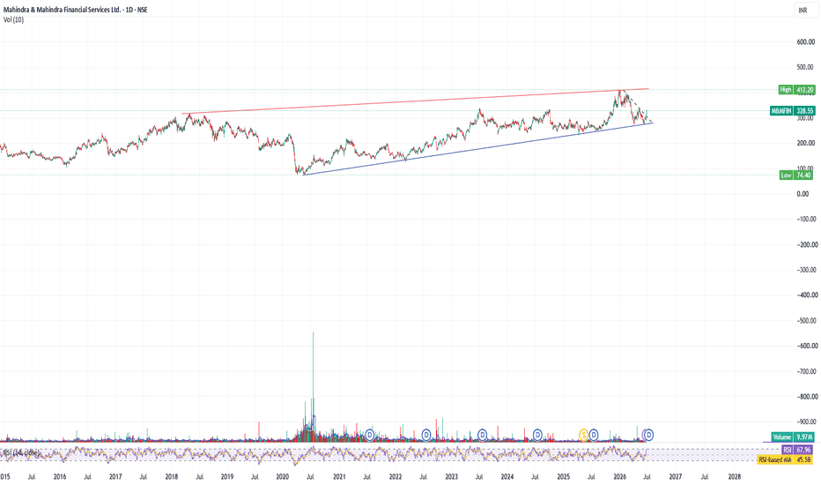Click the 2023 label on time axis
The image size is (821, 485).
pos(451,476)
